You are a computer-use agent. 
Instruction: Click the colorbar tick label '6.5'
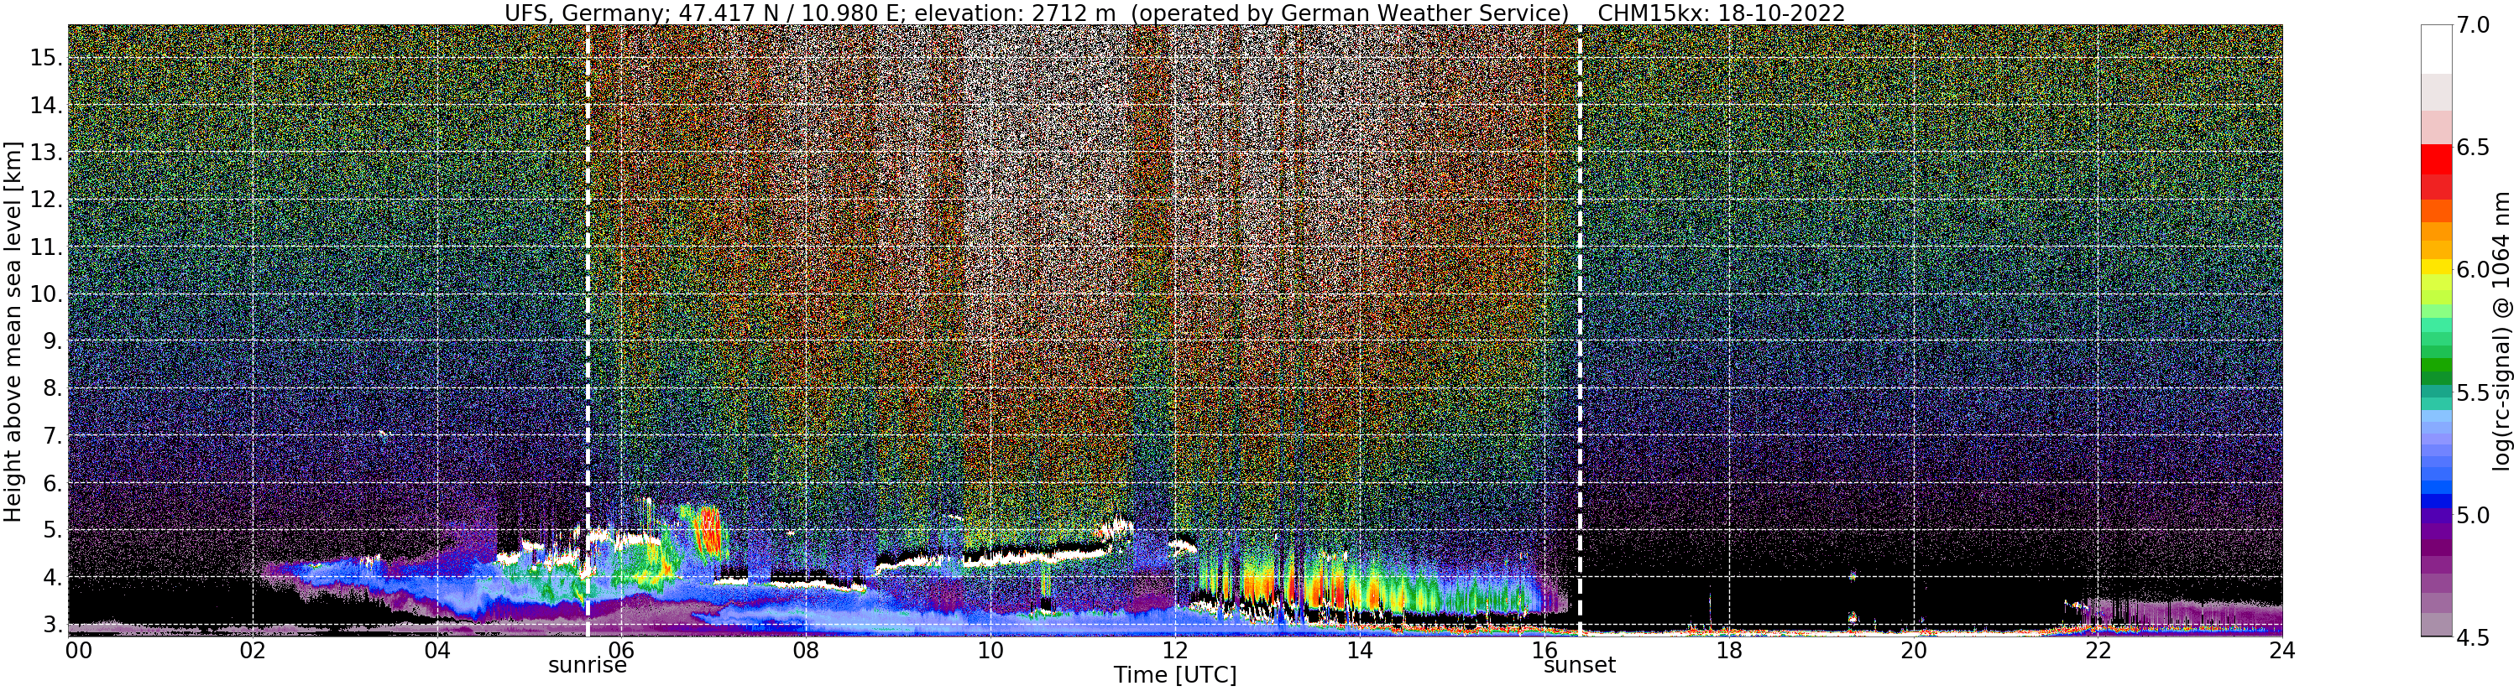coord(2474,148)
